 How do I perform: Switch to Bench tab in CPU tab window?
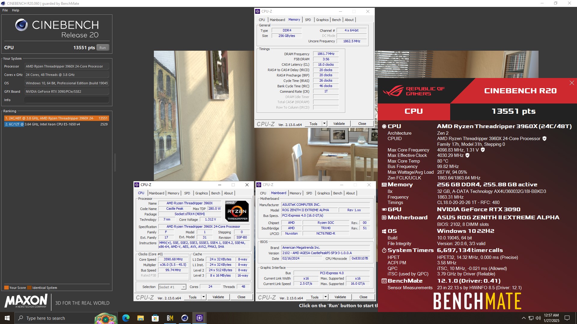[x=215, y=193]
